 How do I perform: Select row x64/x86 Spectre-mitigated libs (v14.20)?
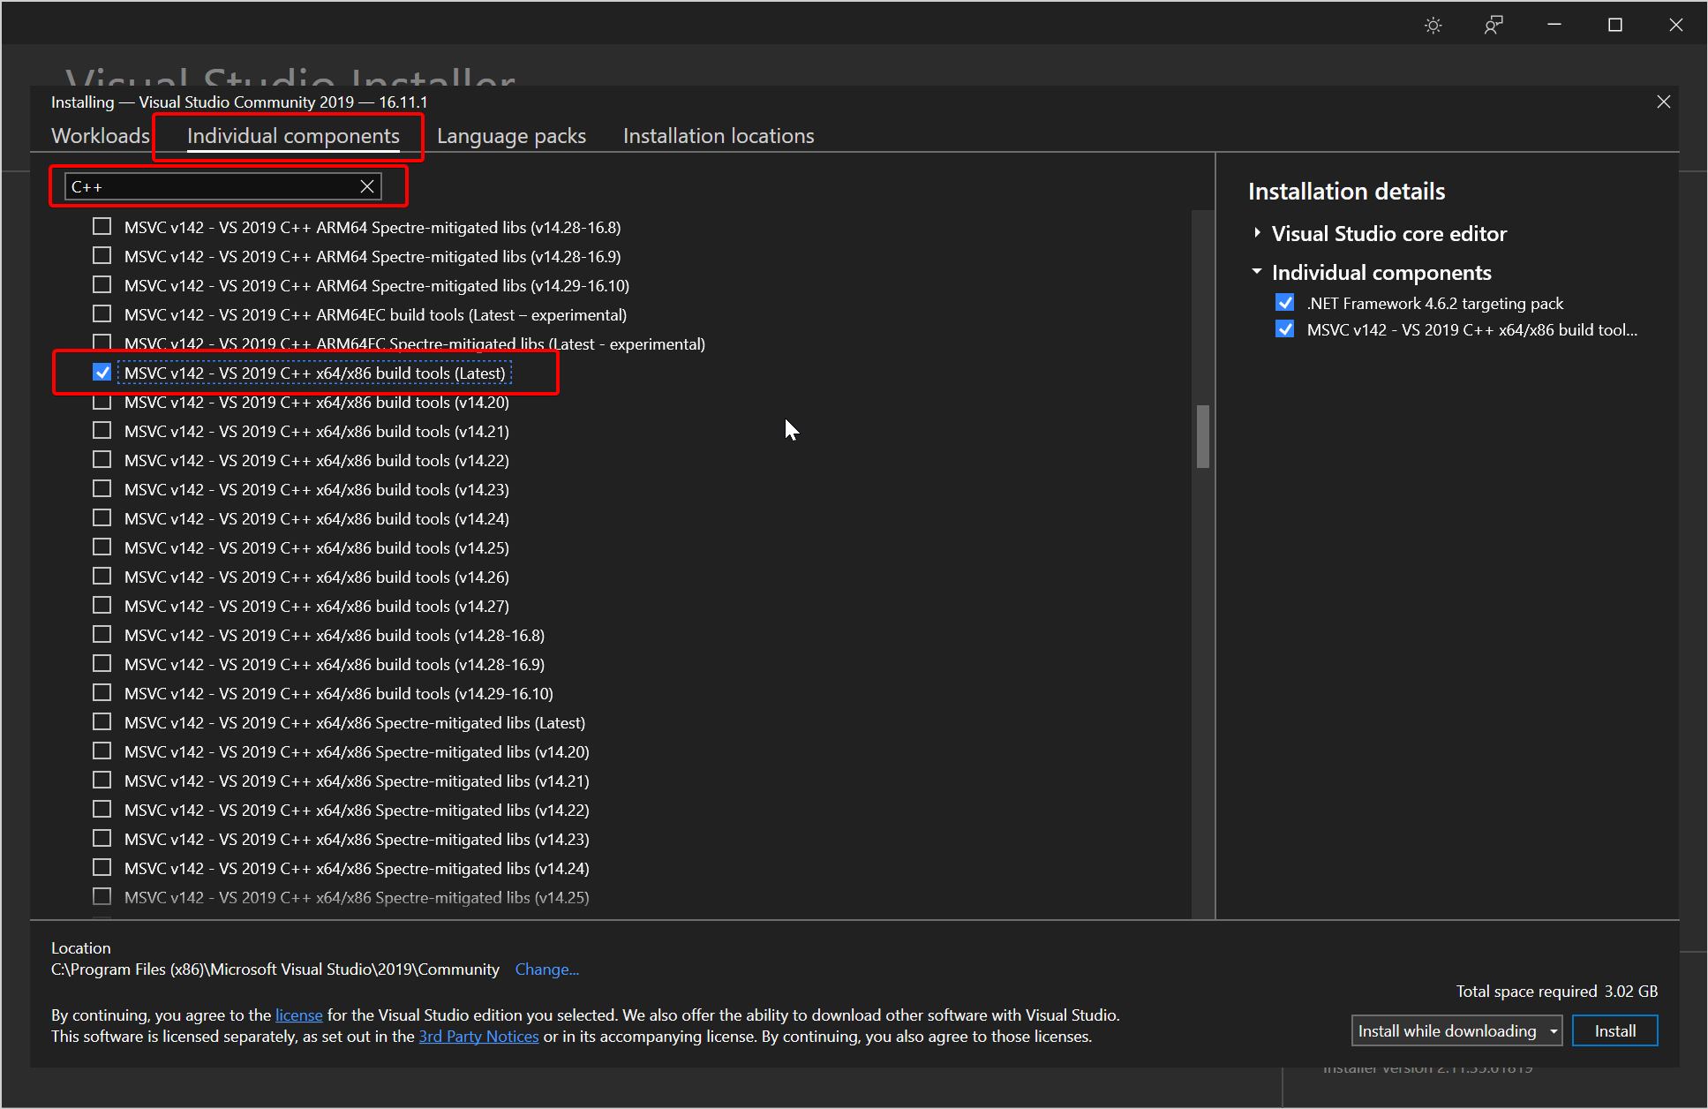[x=357, y=751]
